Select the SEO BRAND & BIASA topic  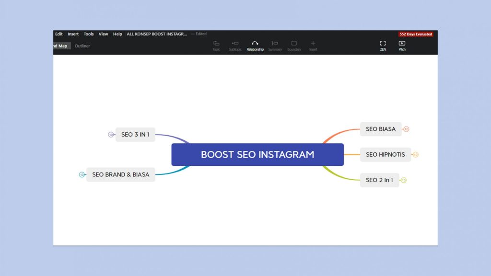120,174
